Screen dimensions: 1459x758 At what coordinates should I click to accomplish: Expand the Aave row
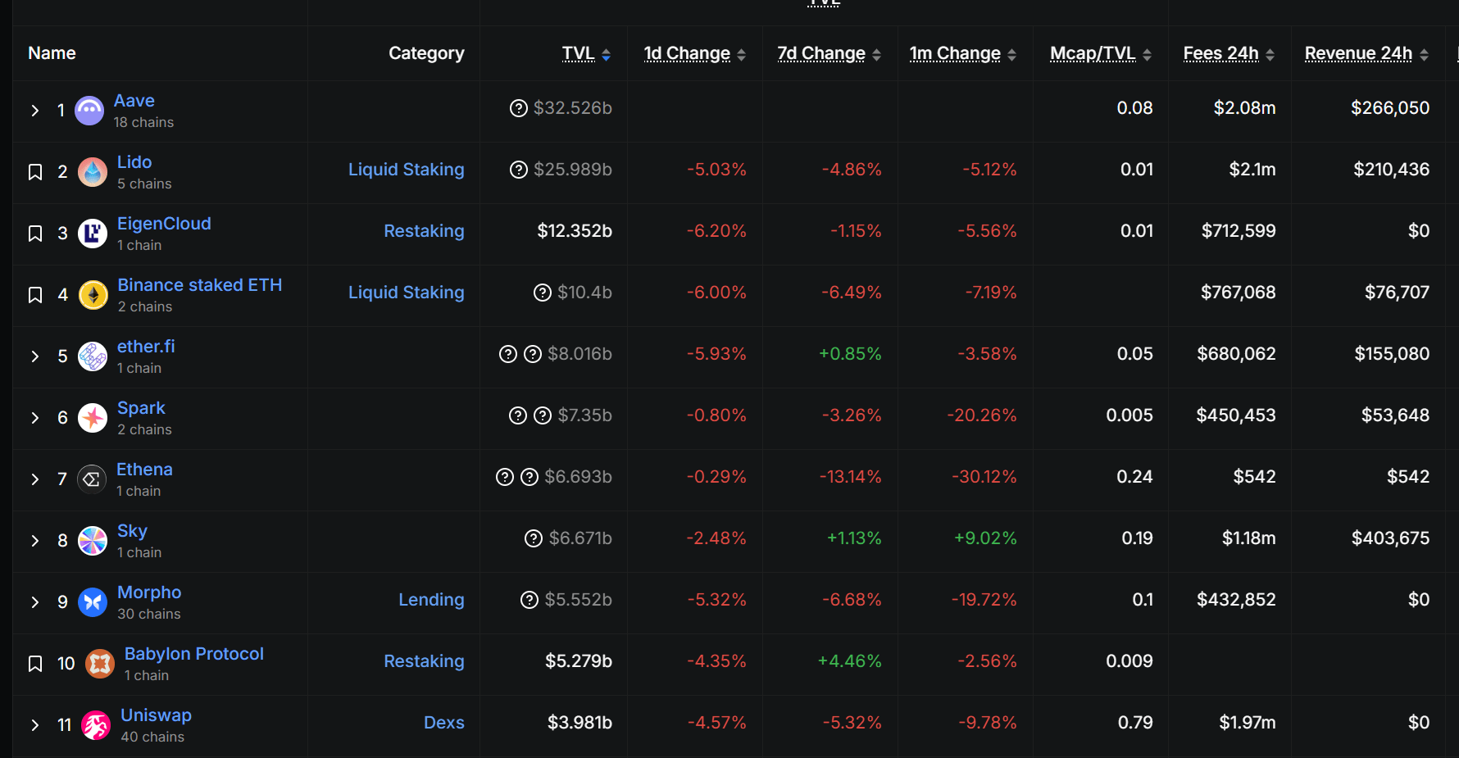coord(35,111)
